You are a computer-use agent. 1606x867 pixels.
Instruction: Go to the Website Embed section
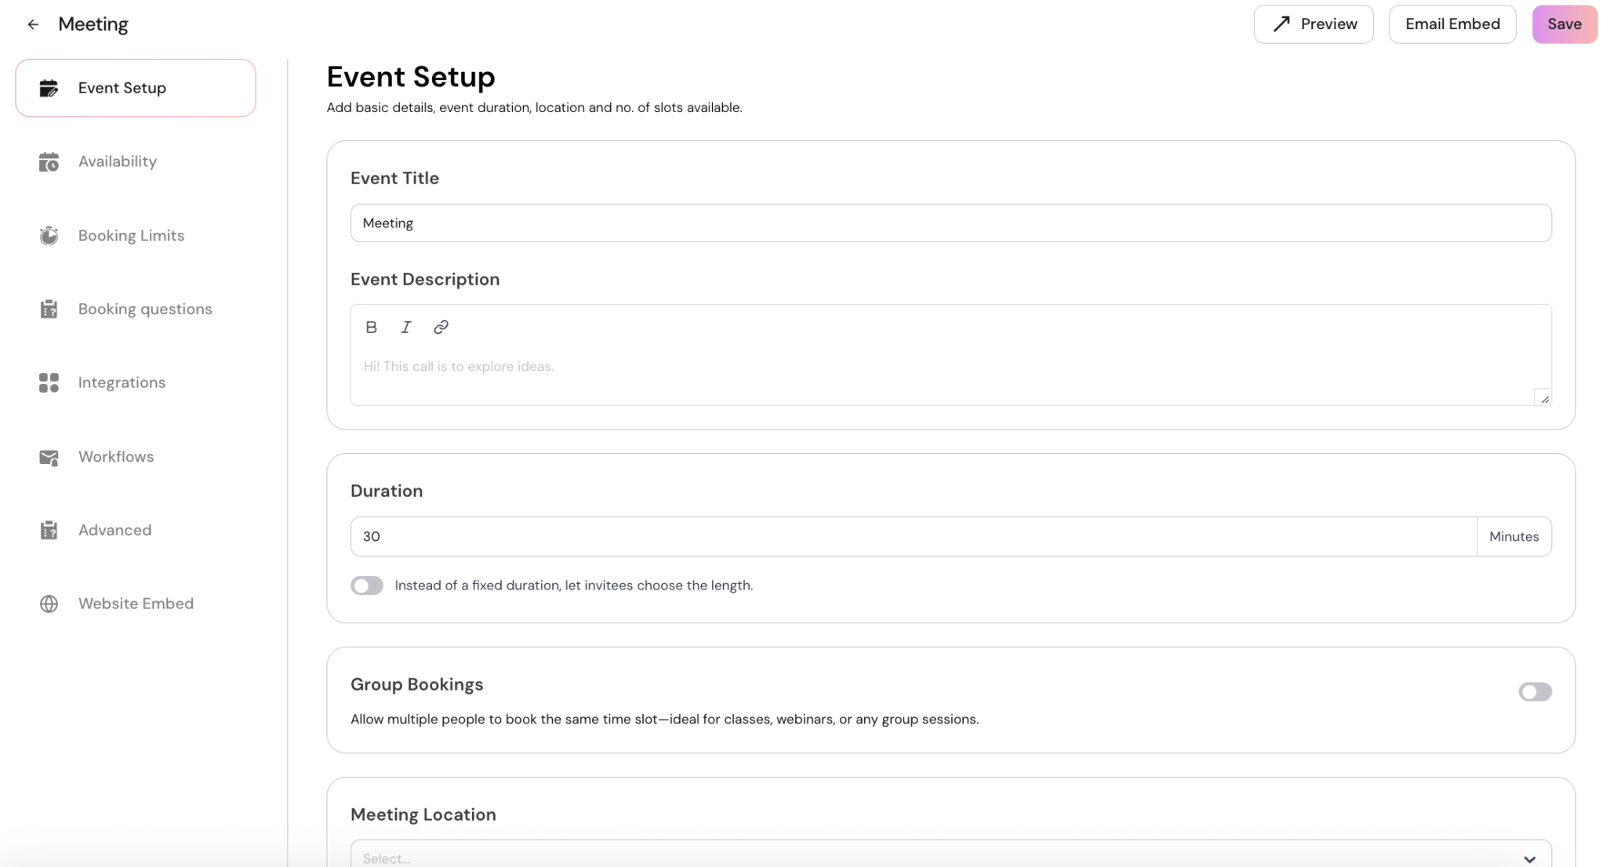point(136,604)
